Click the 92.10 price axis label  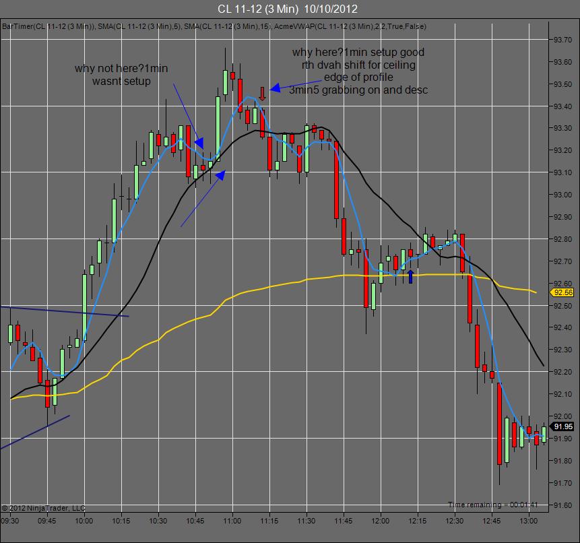click(562, 394)
